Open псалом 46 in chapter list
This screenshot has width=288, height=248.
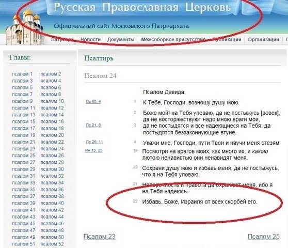[52, 224]
